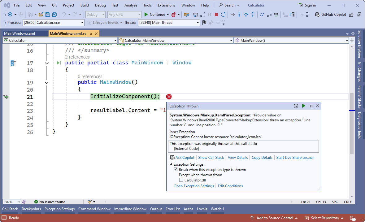
Task: Click the abc spell checker icon
Action: coord(276,15)
